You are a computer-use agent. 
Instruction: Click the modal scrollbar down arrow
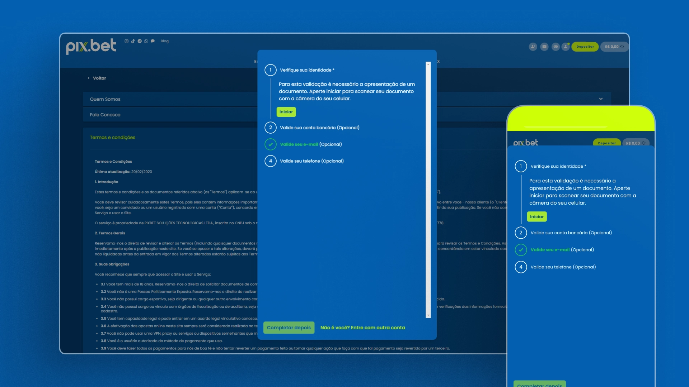pos(428,316)
